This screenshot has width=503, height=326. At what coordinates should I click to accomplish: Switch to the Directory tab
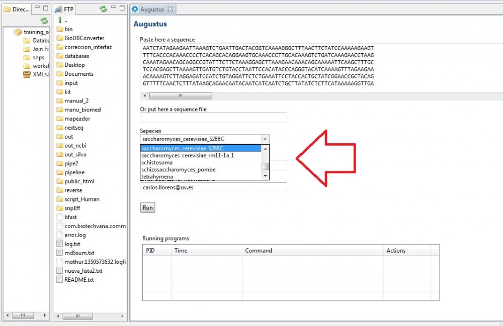coord(18,9)
